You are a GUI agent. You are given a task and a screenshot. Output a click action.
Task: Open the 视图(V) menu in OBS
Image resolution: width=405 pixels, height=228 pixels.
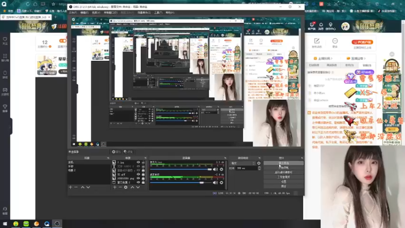pos(96,12)
